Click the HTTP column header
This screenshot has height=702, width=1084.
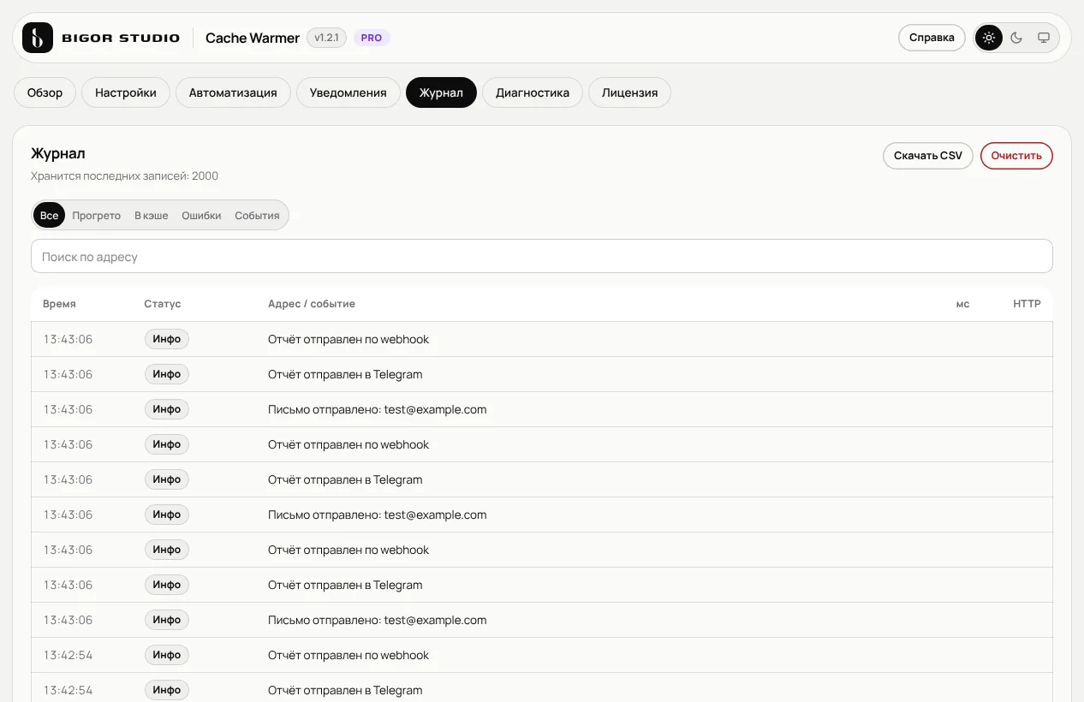1027,304
